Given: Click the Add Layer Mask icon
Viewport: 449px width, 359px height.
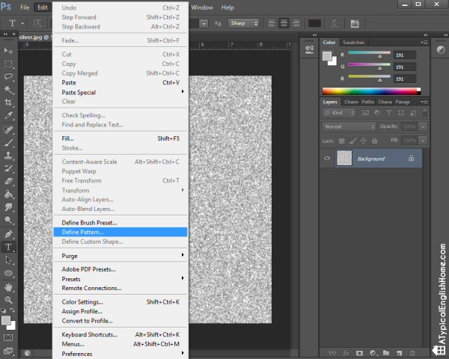Looking at the screenshot, I should (359, 353).
